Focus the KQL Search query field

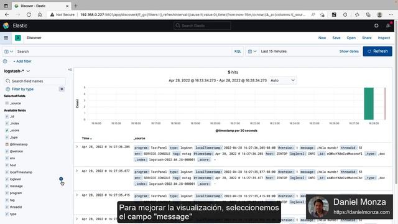(x=123, y=51)
